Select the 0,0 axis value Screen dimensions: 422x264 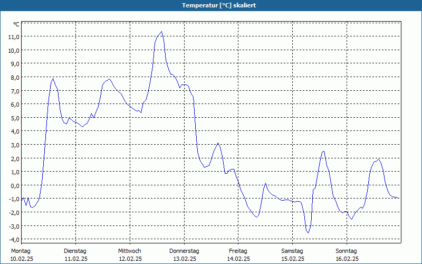coord(15,186)
